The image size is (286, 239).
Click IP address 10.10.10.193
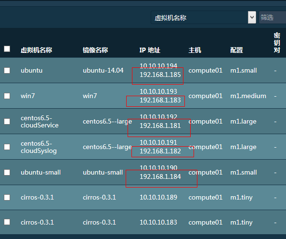pyautogui.click(x=158, y=91)
